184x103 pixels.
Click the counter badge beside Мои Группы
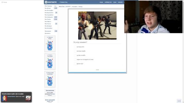point(55,19)
